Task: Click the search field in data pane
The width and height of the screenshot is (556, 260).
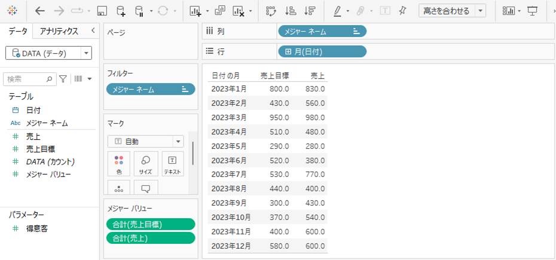Action: click(30, 79)
